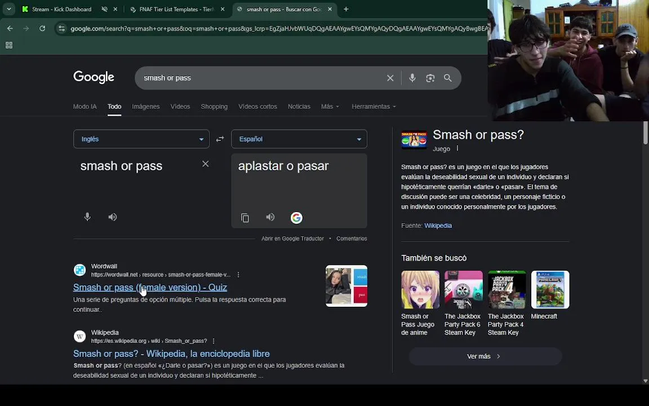649x406 pixels.
Task: Reload the current page
Action: [42, 28]
